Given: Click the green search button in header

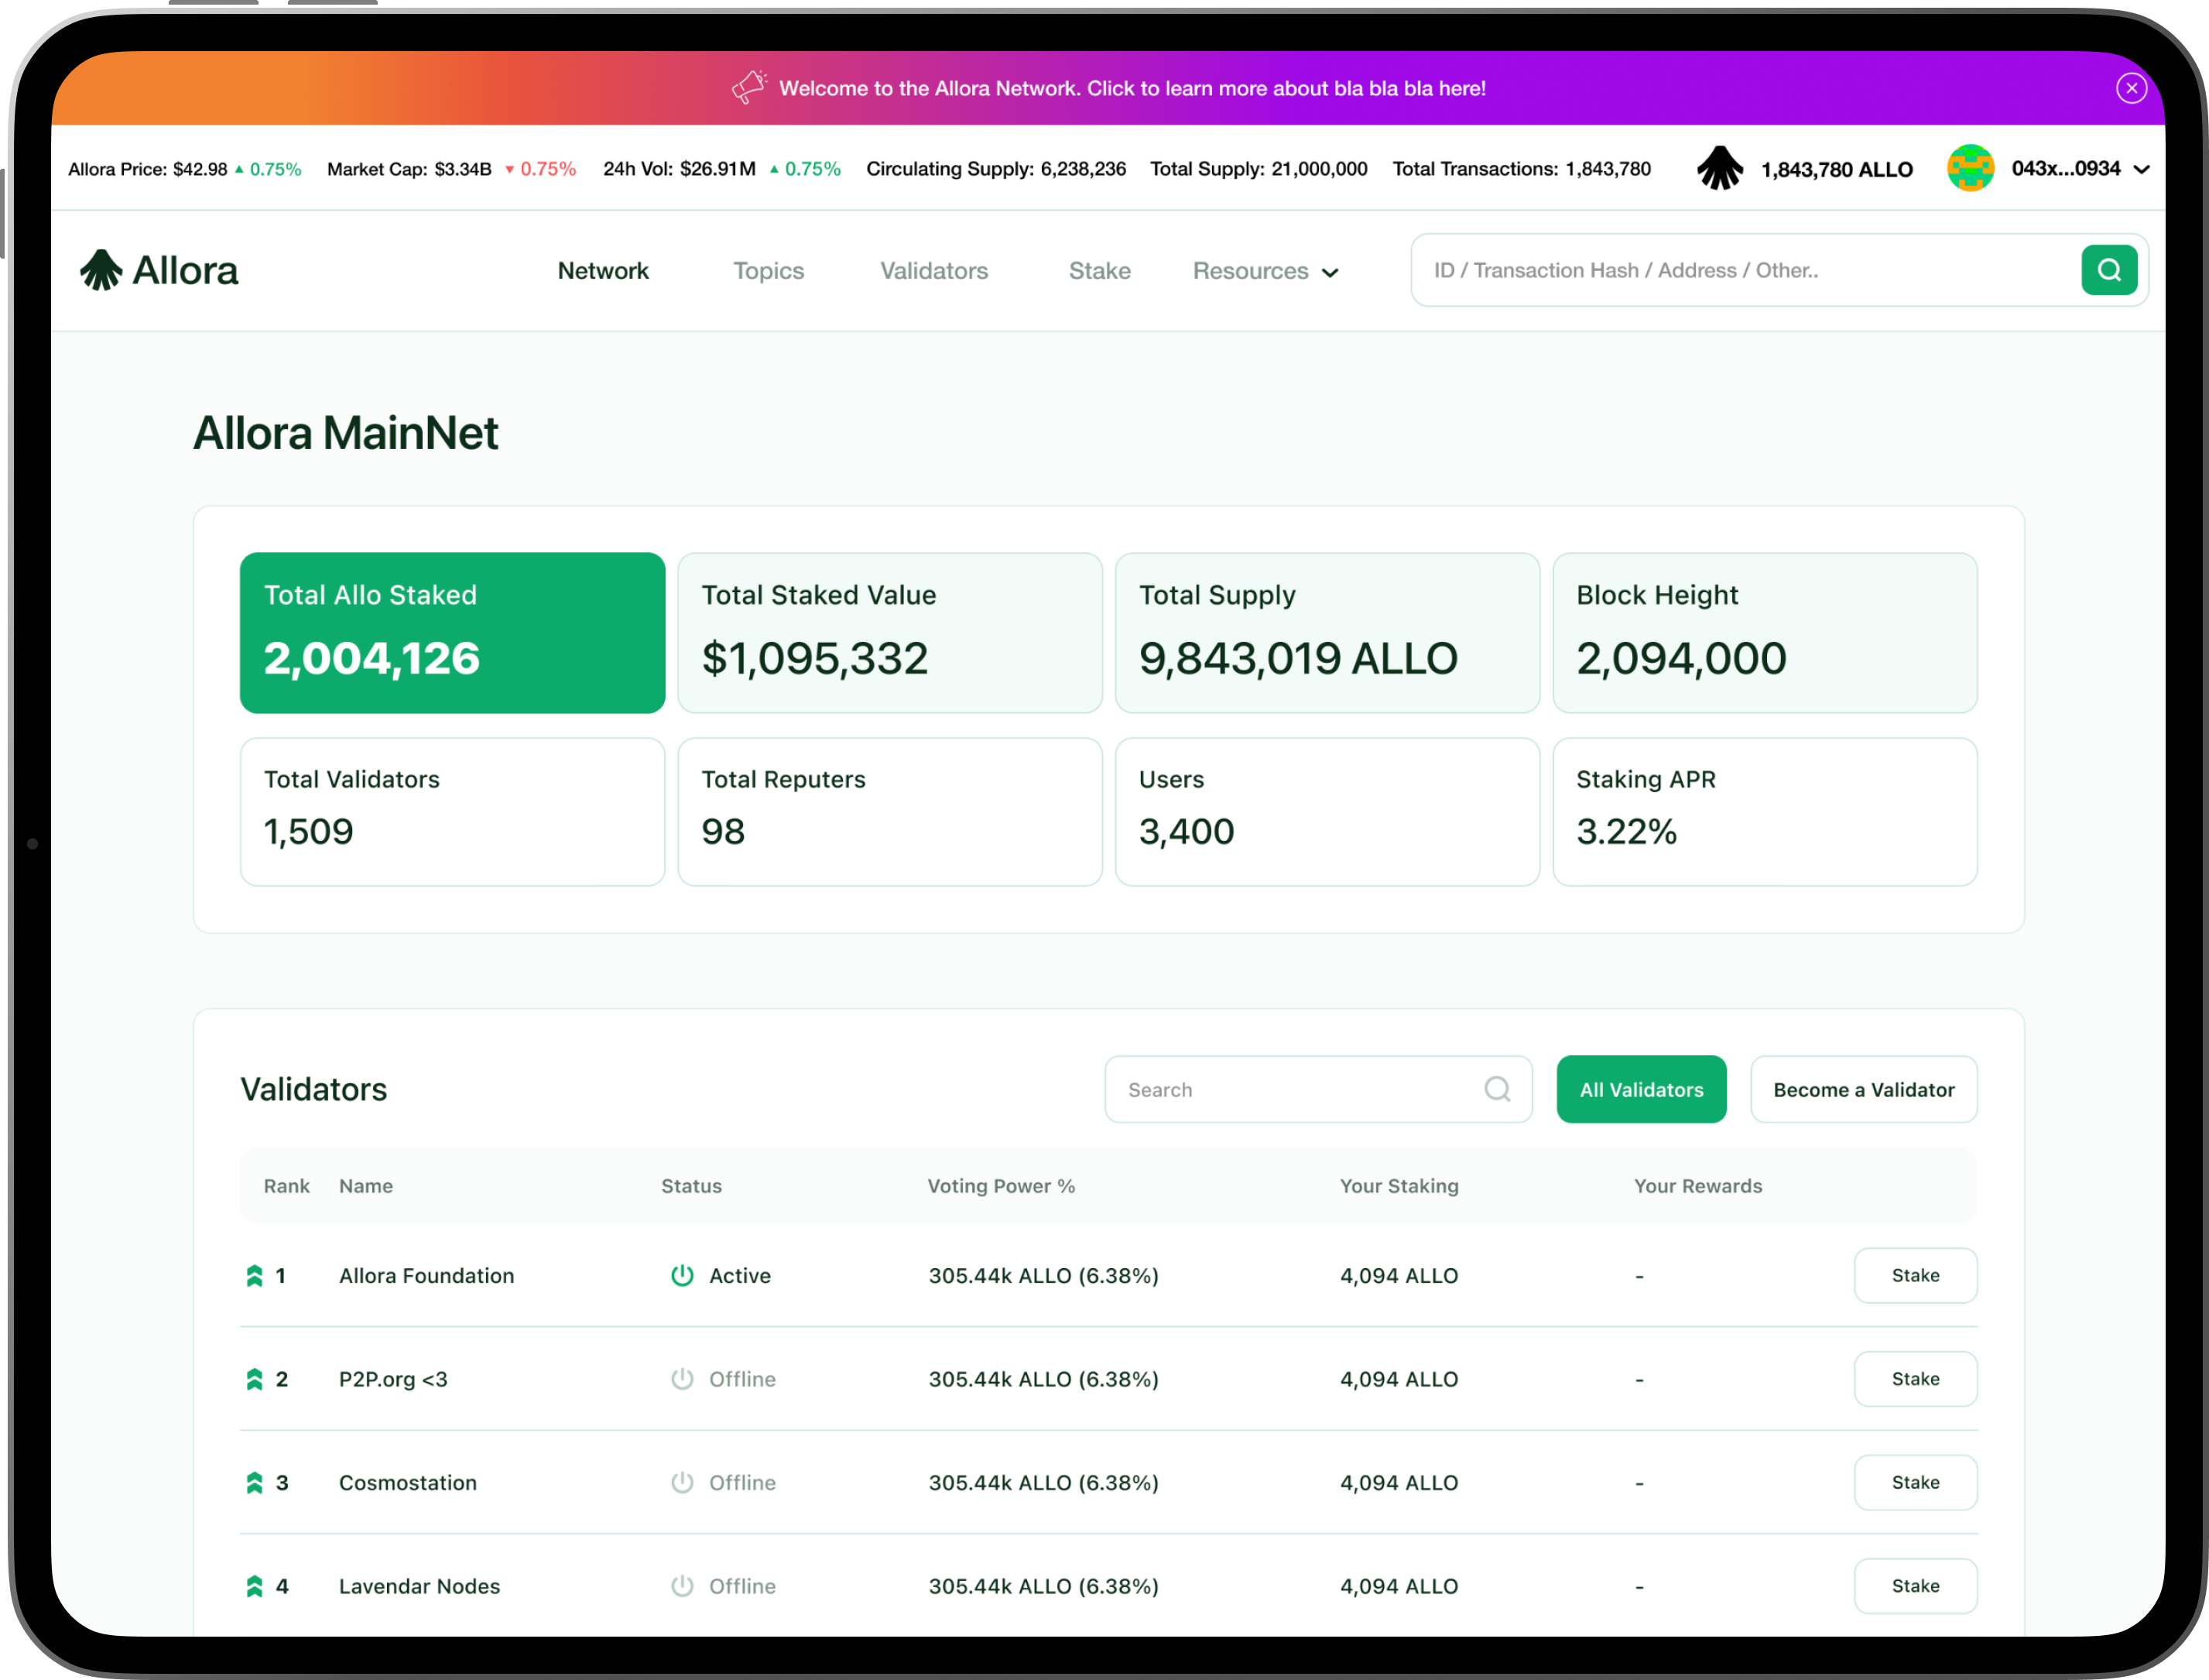Looking at the screenshot, I should (x=2108, y=270).
